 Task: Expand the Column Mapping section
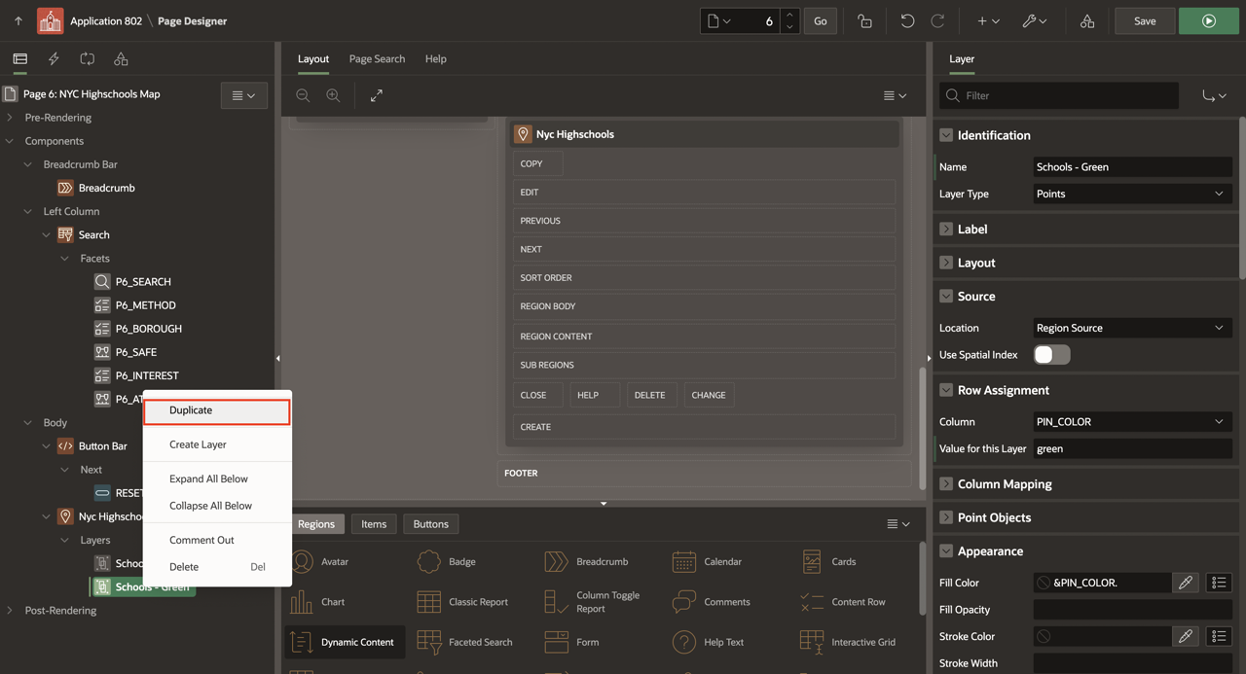click(x=946, y=483)
